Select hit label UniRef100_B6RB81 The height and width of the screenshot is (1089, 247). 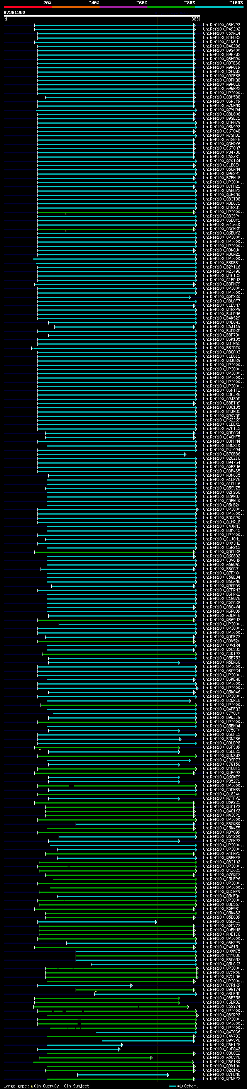click(222, 263)
